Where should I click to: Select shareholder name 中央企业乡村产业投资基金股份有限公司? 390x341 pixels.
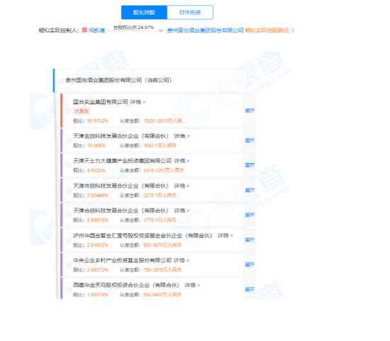(123, 260)
